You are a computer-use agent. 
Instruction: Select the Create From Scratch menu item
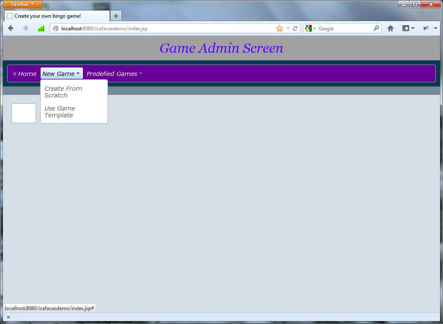pos(63,92)
